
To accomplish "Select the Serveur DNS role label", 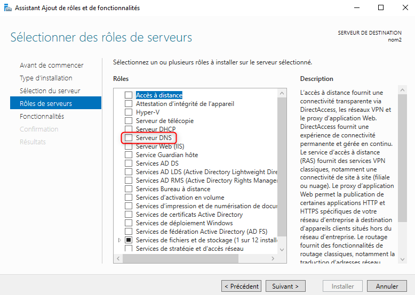I will [154, 137].
